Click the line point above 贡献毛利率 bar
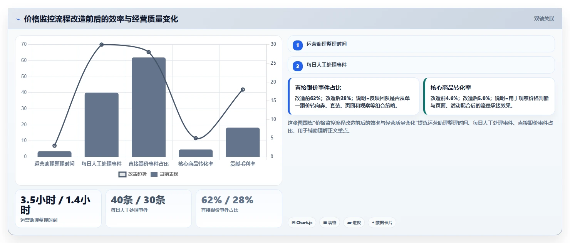The image size is (570, 243). 243,89
